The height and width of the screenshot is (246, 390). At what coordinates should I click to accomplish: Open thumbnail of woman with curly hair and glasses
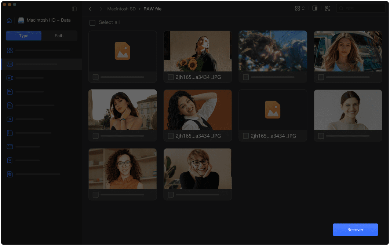pos(123,169)
